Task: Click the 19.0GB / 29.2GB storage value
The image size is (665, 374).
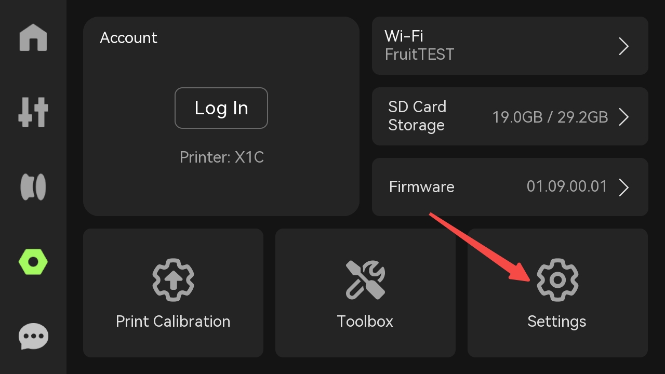Action: (550, 117)
